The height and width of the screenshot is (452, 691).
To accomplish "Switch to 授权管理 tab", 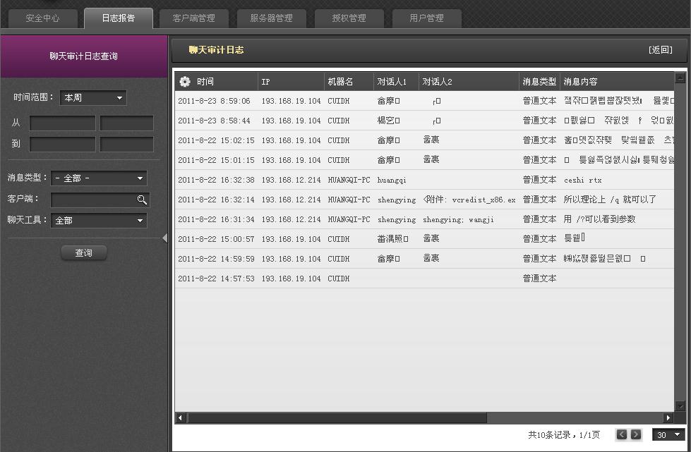I will [349, 18].
